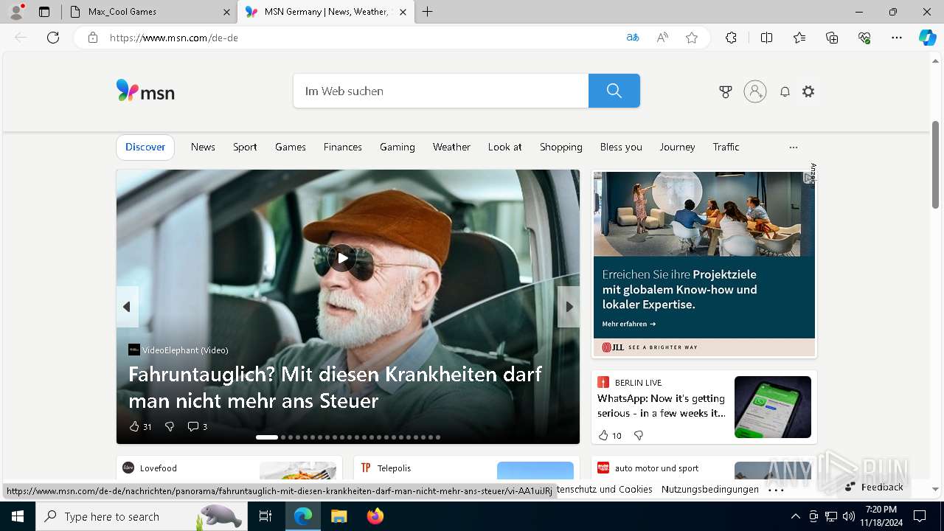Image resolution: width=944 pixels, height=531 pixels.
Task: Open Windows Start menu
Action: (18, 516)
